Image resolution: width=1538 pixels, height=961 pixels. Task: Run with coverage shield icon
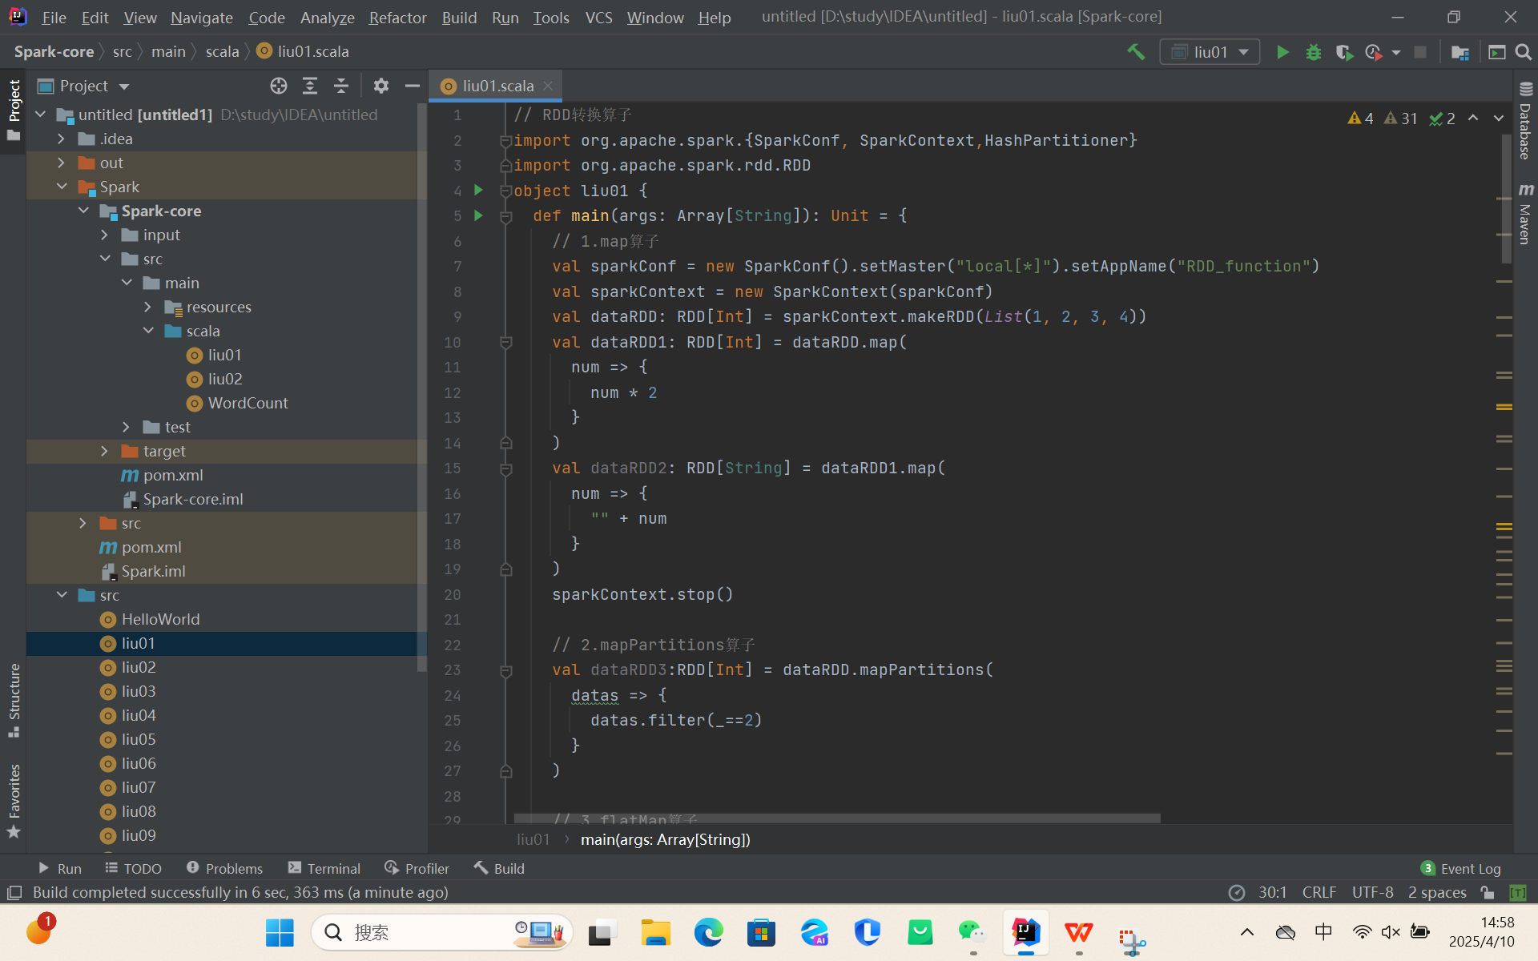(1344, 52)
